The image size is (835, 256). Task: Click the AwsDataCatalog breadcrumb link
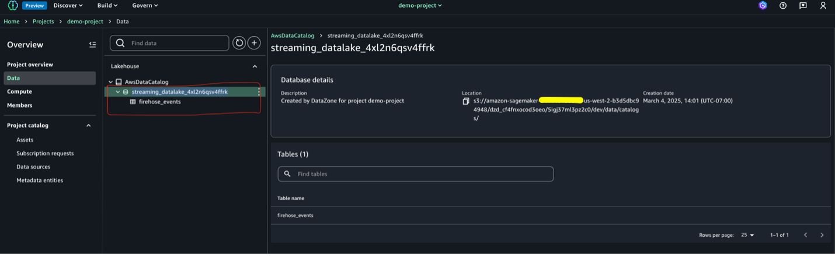[x=293, y=36]
